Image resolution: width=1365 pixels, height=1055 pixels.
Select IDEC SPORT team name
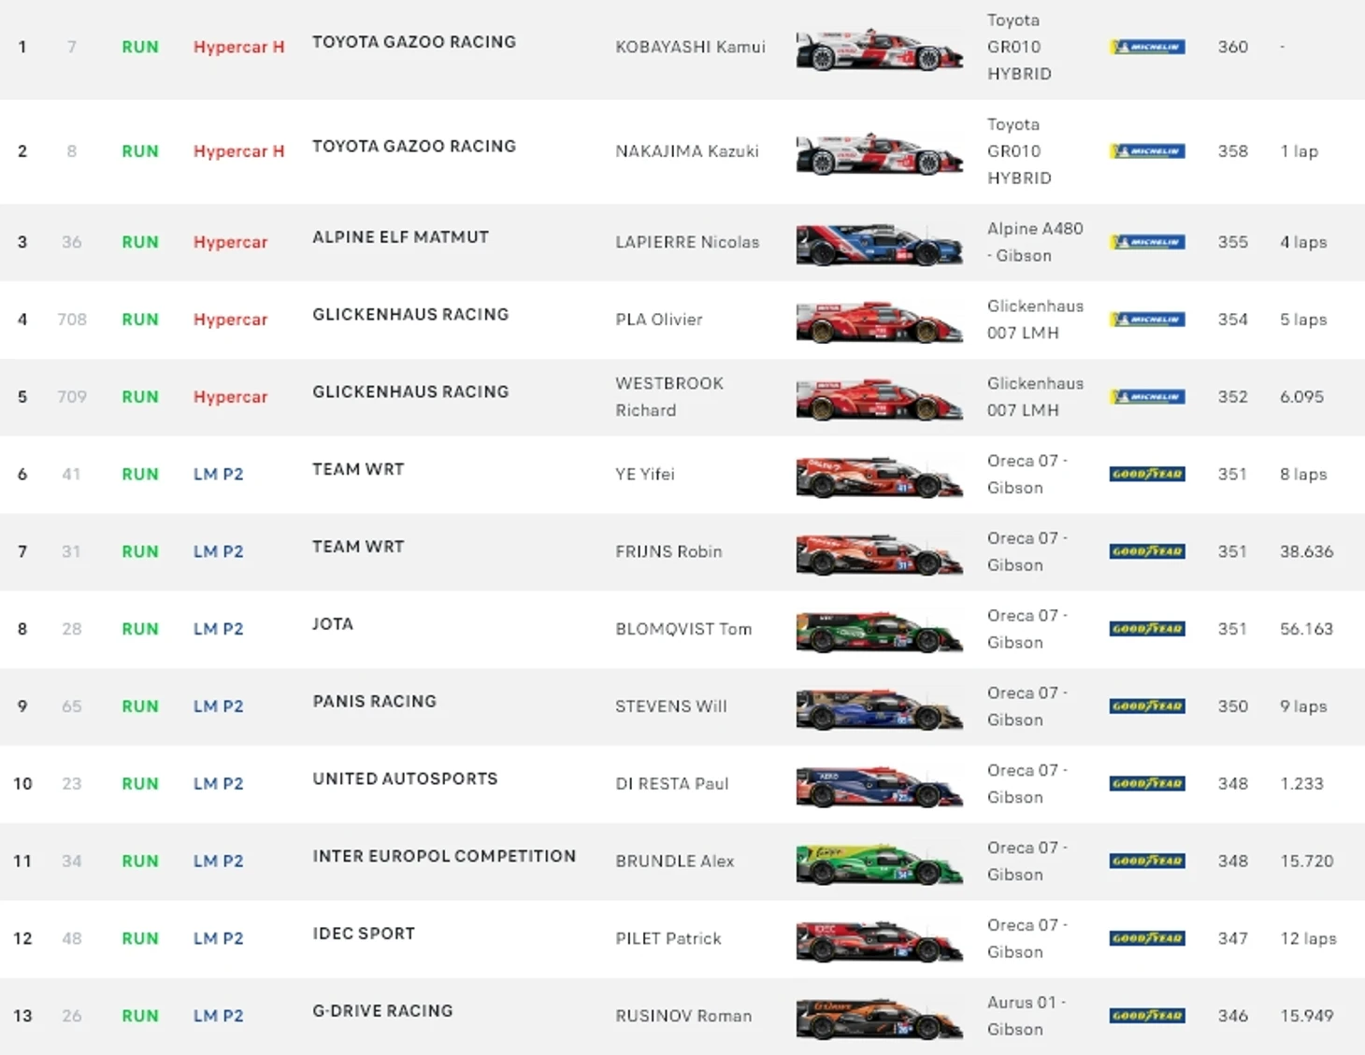(364, 934)
